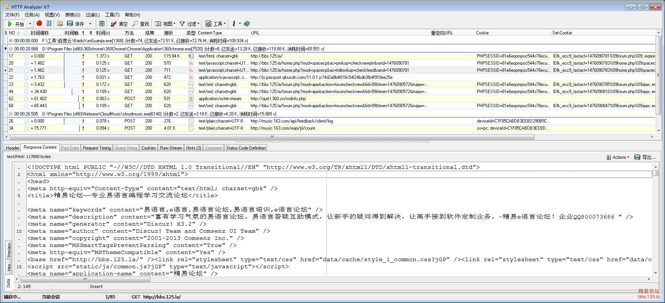Image resolution: width=665 pixels, height=303 pixels.
Task: Open the 帮助(H) menu
Action: point(132,15)
